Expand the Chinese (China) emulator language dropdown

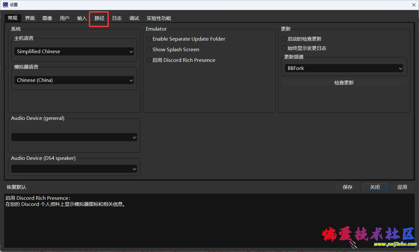tap(74, 80)
